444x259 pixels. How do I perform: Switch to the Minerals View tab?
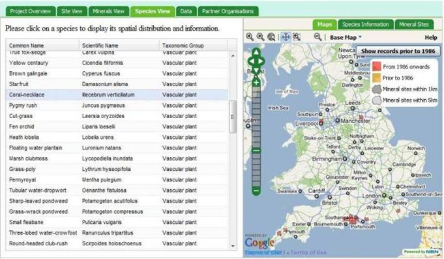[x=108, y=11]
